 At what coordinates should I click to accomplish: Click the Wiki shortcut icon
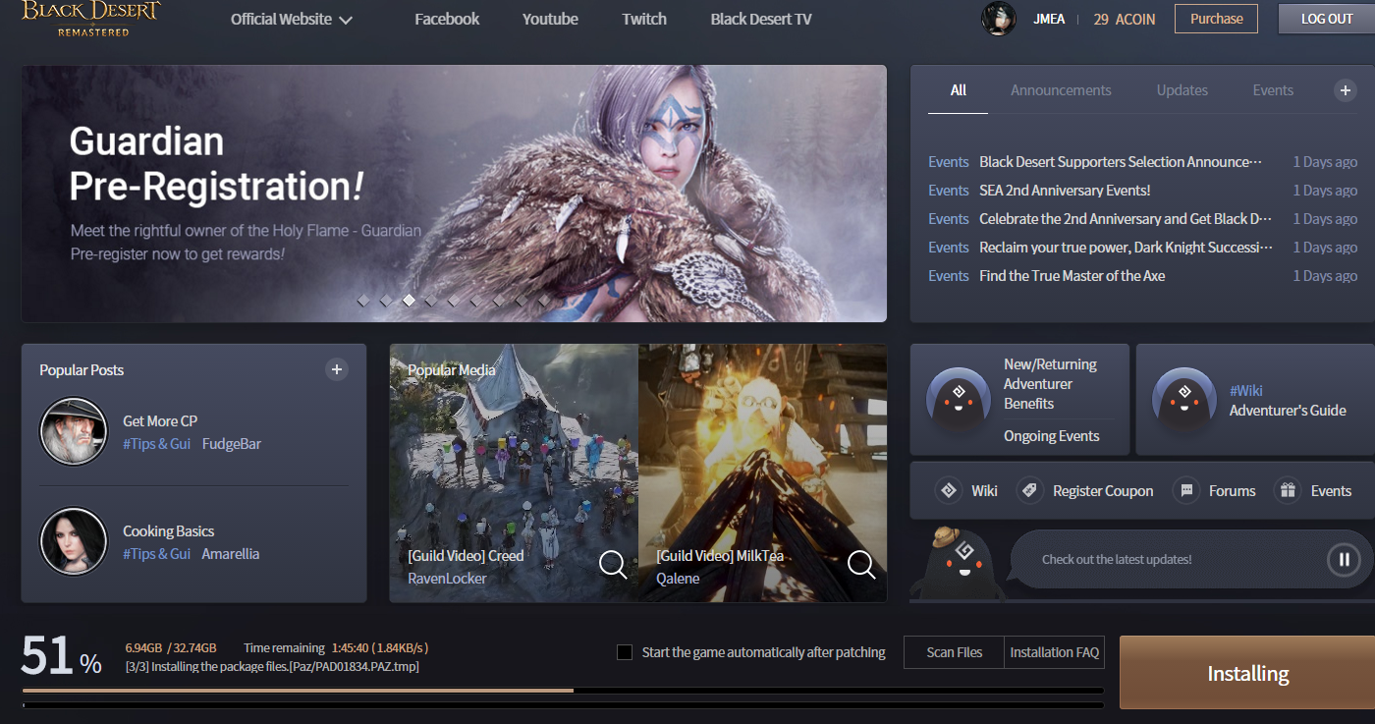click(948, 490)
